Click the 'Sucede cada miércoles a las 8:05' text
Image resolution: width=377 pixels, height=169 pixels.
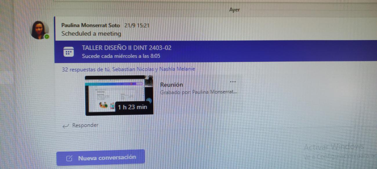(121, 56)
